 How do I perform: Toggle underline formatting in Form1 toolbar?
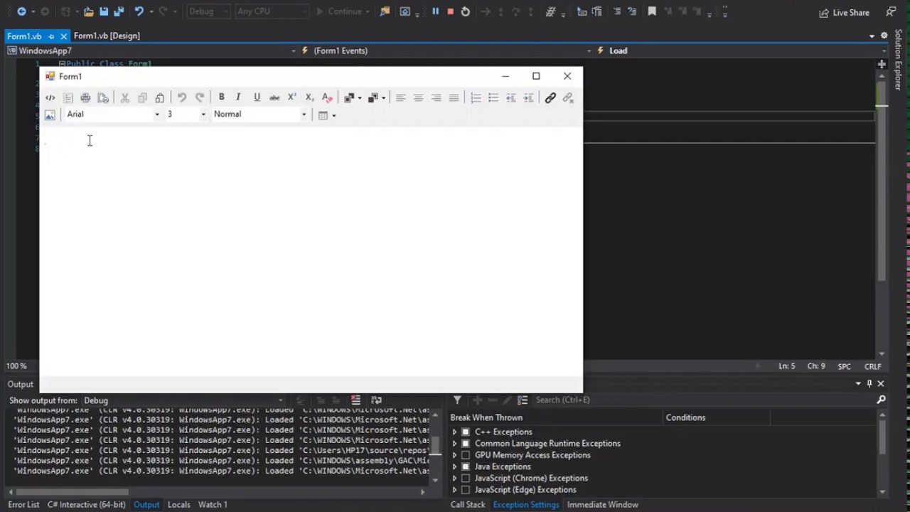point(257,97)
